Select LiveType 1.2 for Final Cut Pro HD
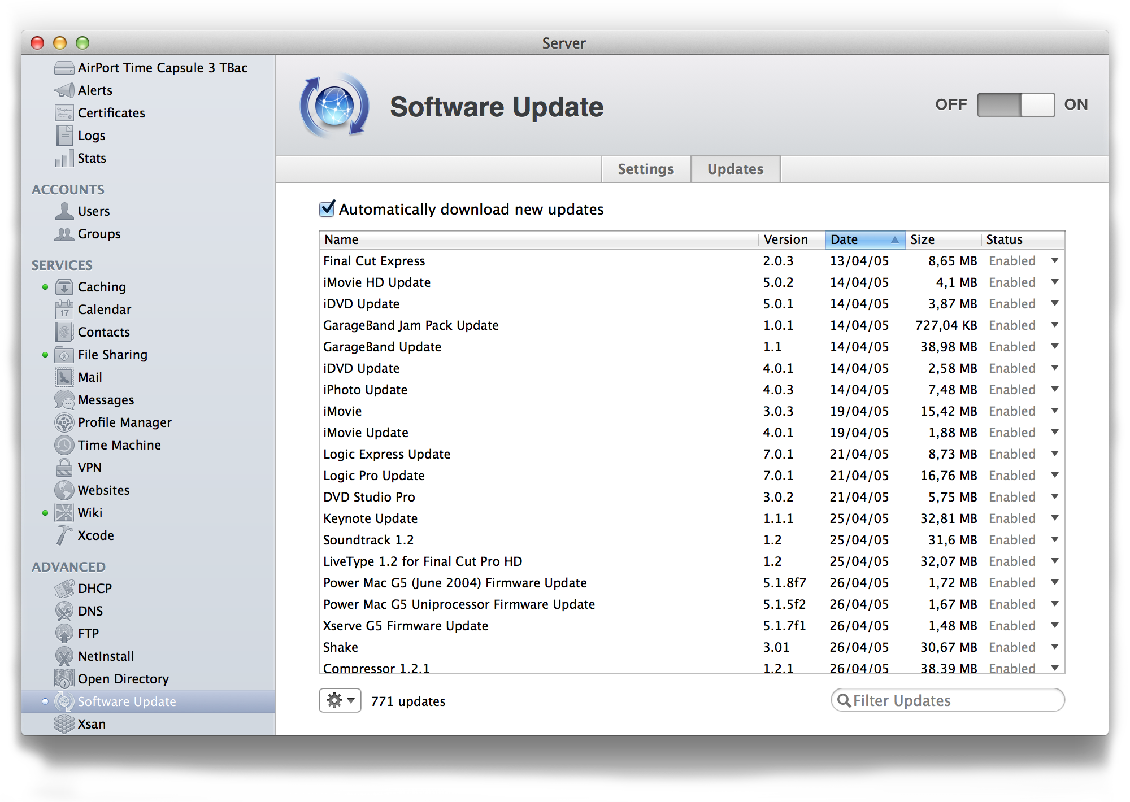This screenshot has height=802, width=1130. 692,561
